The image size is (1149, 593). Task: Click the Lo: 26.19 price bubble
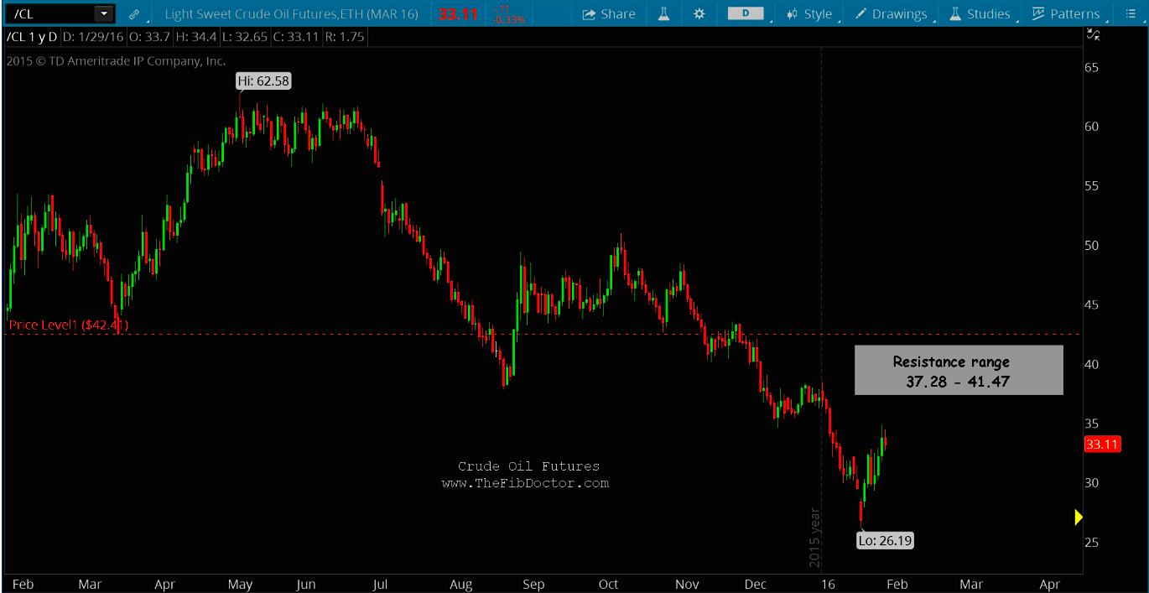pos(885,541)
